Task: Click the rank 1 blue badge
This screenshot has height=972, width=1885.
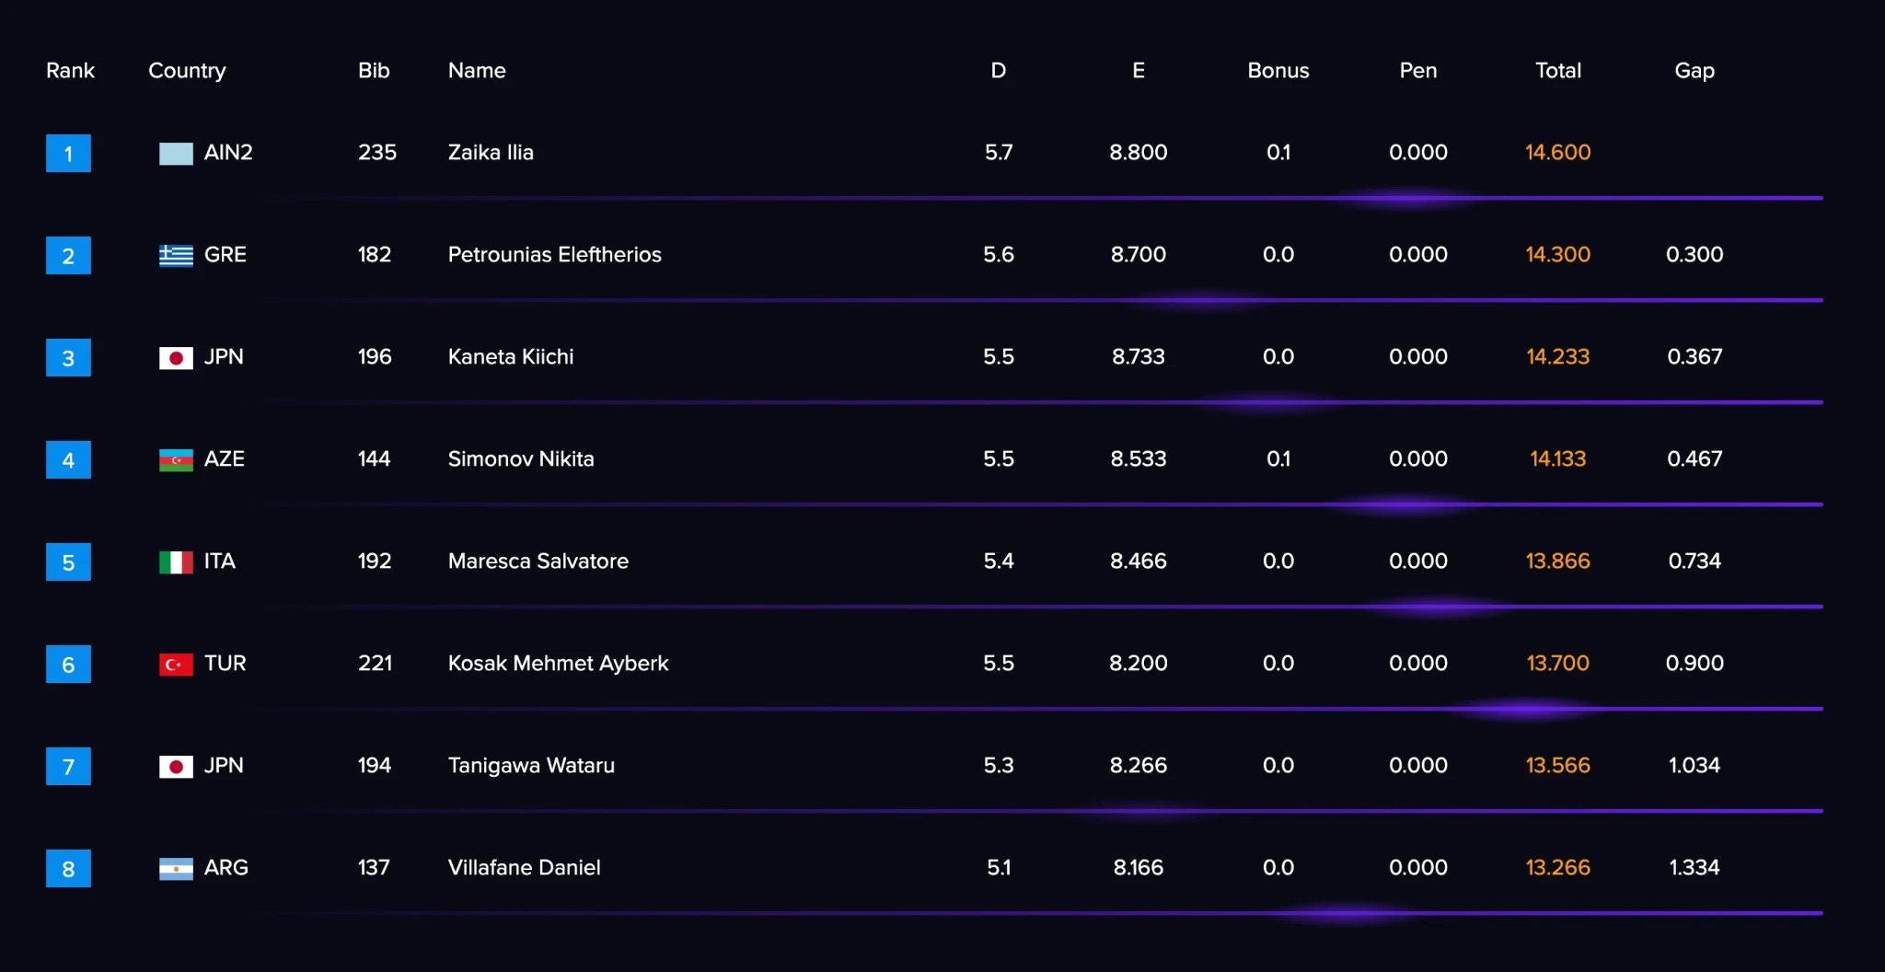Action: [x=68, y=154]
